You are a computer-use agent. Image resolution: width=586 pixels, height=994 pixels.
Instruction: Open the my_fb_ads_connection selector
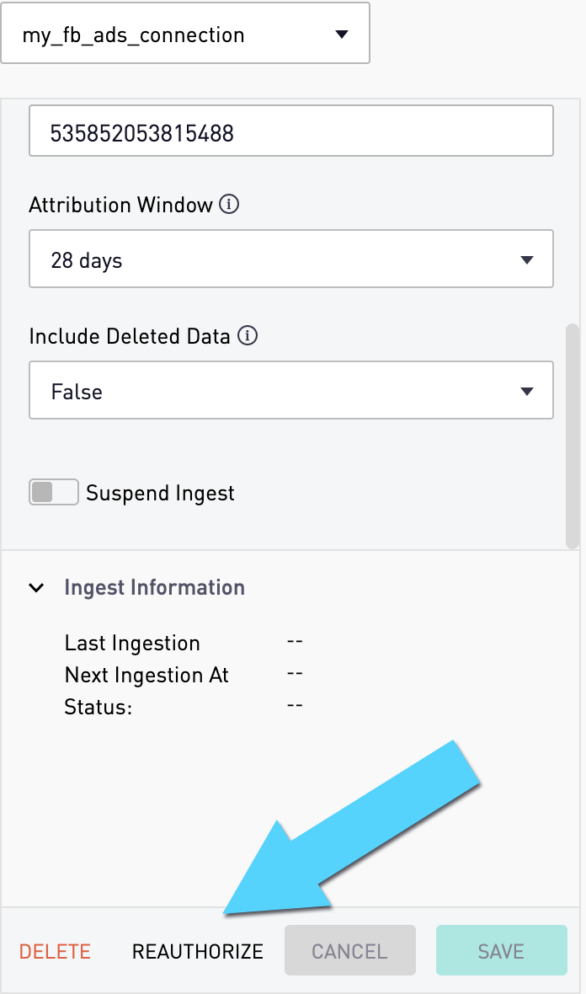(185, 33)
